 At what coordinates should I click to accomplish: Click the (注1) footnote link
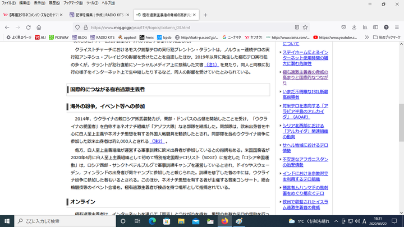click(212, 66)
